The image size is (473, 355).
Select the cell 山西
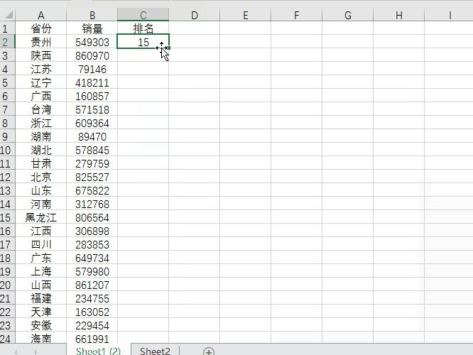[x=41, y=285]
